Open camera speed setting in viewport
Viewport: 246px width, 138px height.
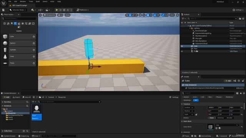tap(172, 15)
